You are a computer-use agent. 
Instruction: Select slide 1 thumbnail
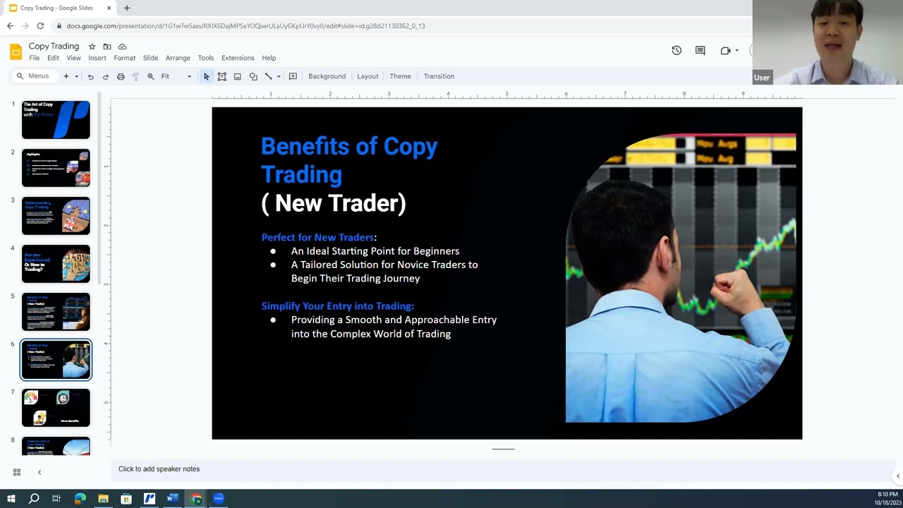coord(56,120)
